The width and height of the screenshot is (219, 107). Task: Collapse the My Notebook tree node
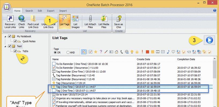coord(5,36)
